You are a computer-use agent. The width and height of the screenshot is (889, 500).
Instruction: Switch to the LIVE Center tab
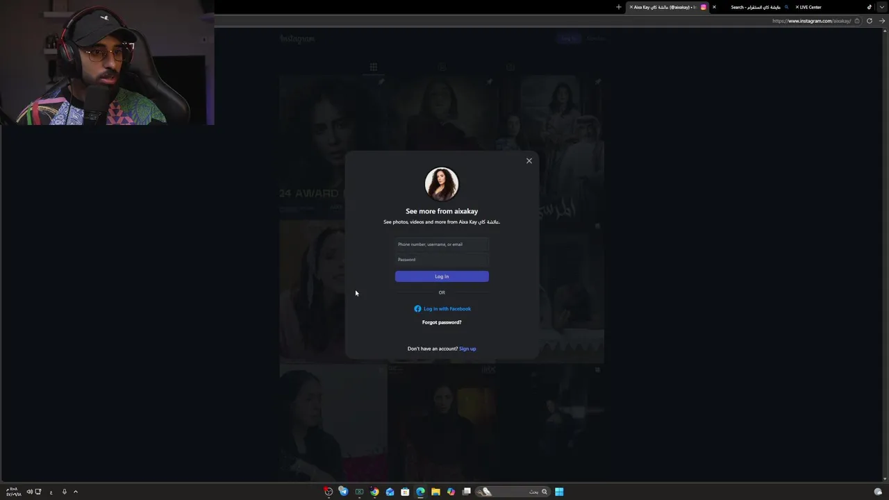coord(833,7)
